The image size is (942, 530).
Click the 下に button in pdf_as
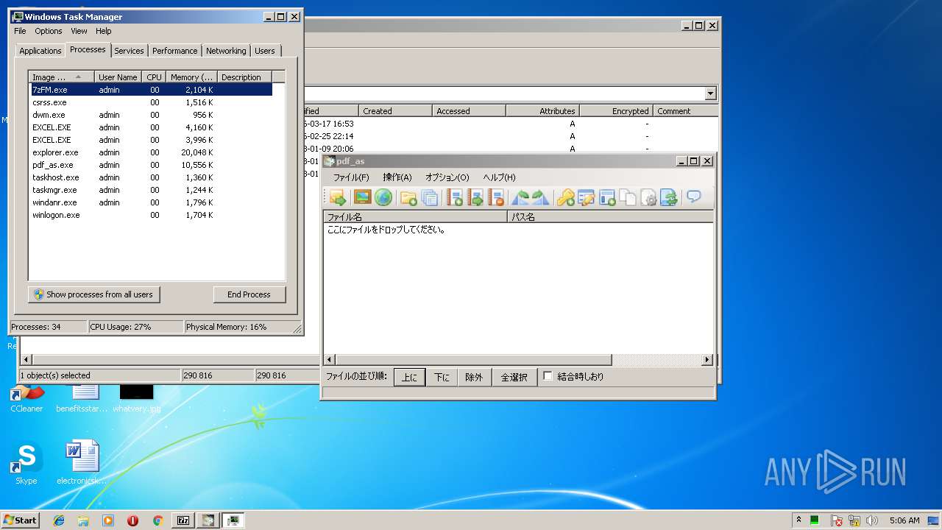tap(442, 377)
